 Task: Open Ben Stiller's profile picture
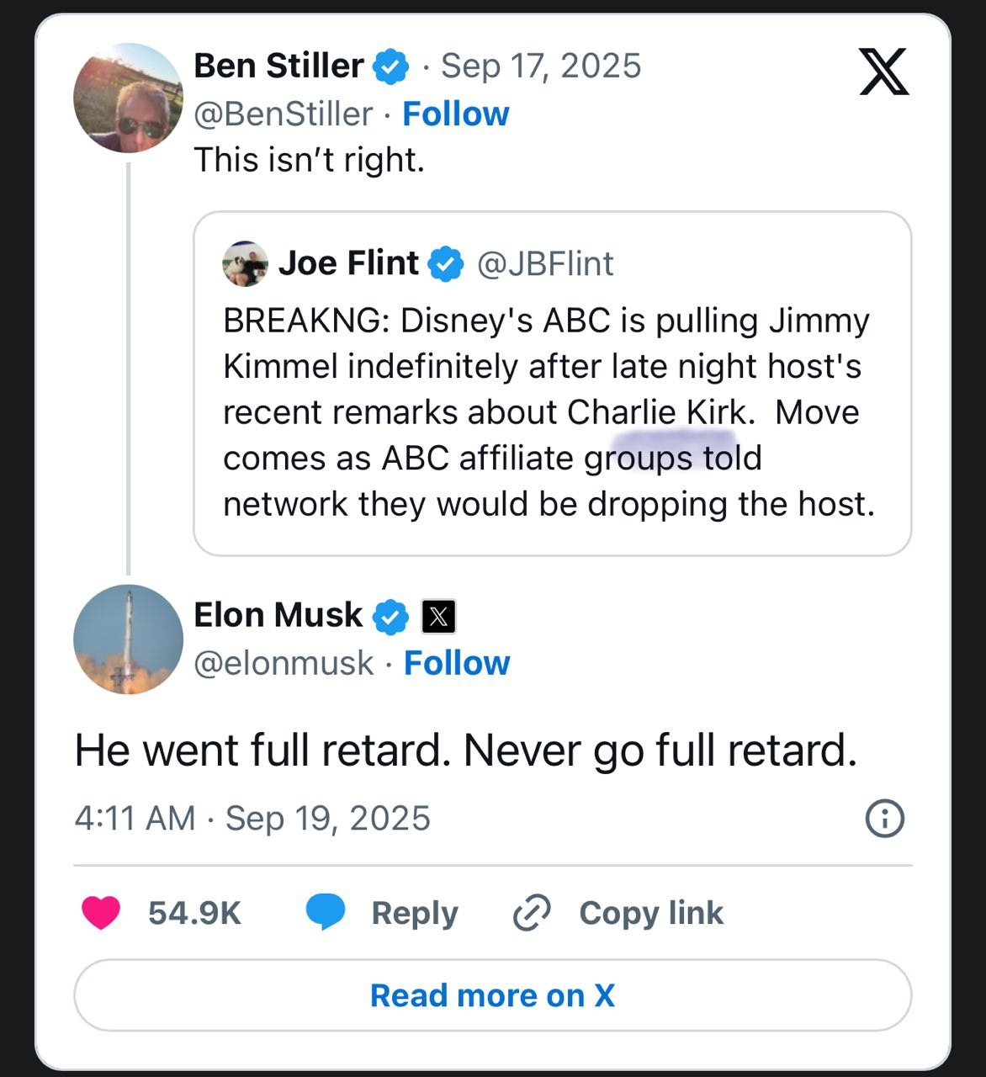[x=128, y=98]
